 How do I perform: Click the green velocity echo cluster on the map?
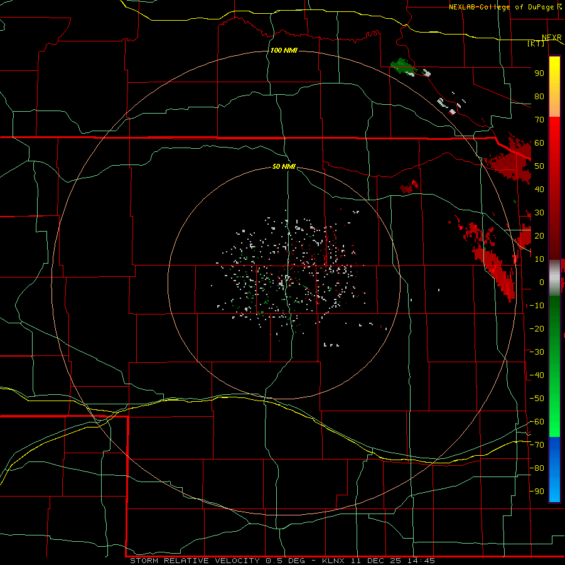click(x=403, y=65)
